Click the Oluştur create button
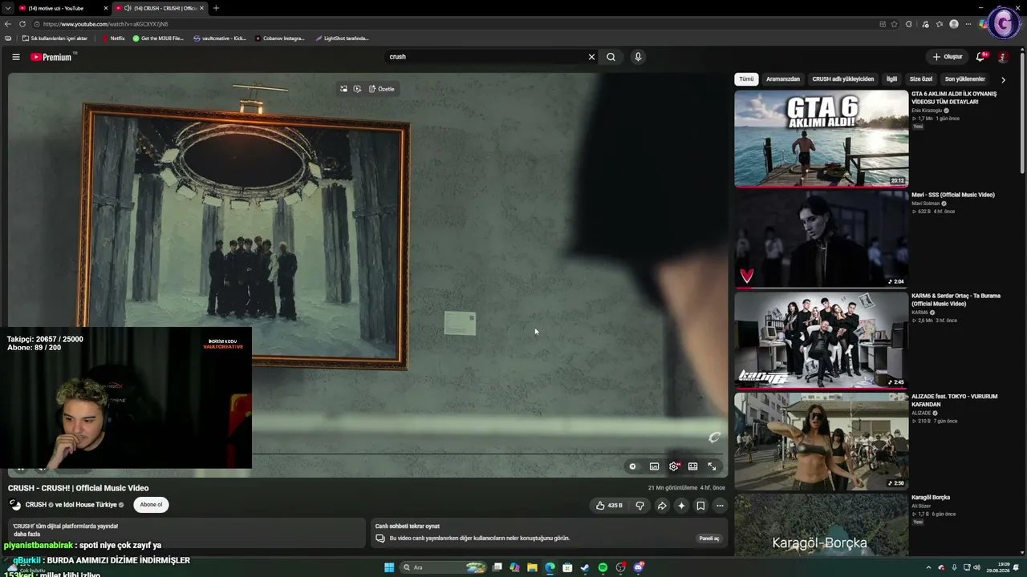 coord(947,57)
